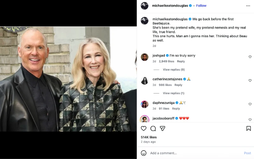Share the post with paper plane icon
The height and width of the screenshot is (159, 254).
(162, 128)
